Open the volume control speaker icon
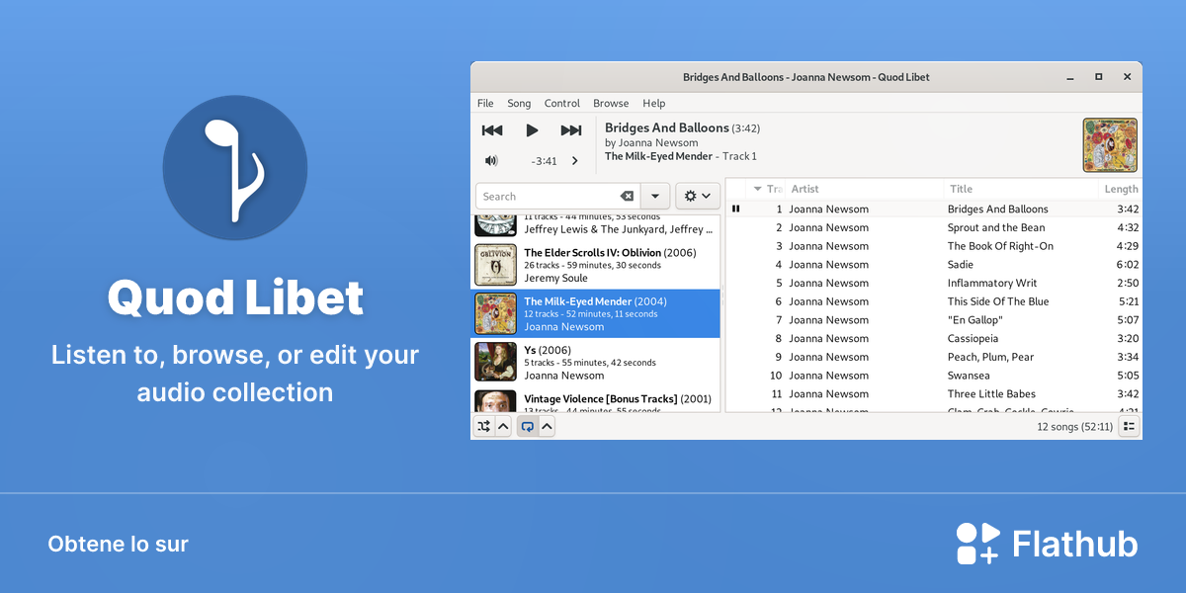This screenshot has height=593, width=1186. coord(491,160)
